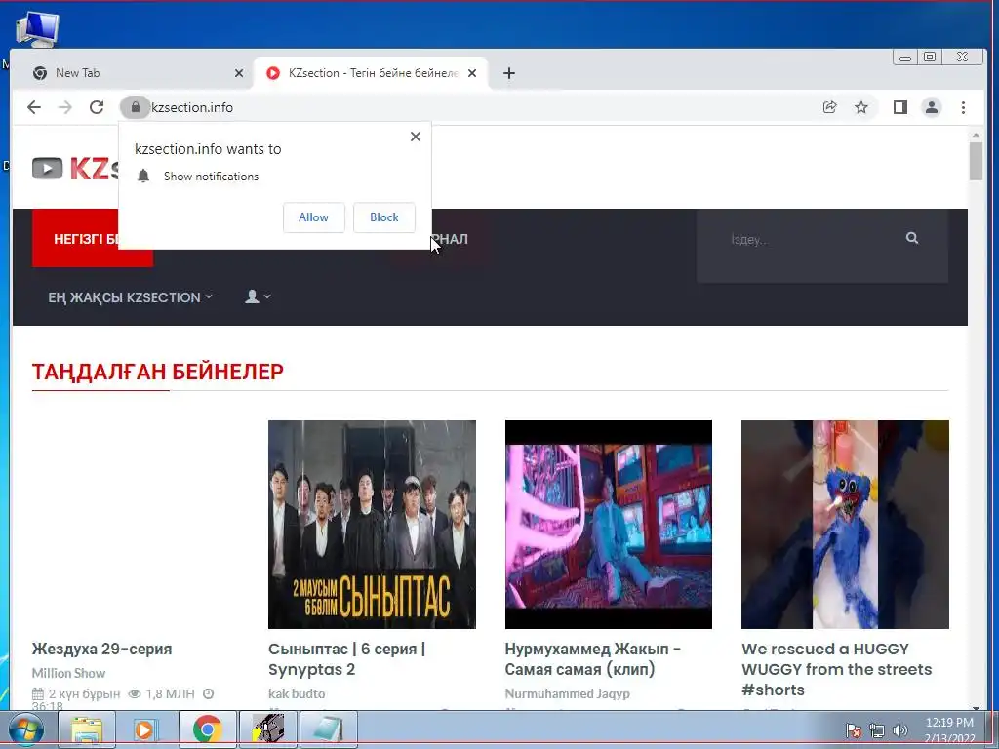The height and width of the screenshot is (749, 999).
Task: Open the Chrome profile avatar
Action: pos(932,107)
